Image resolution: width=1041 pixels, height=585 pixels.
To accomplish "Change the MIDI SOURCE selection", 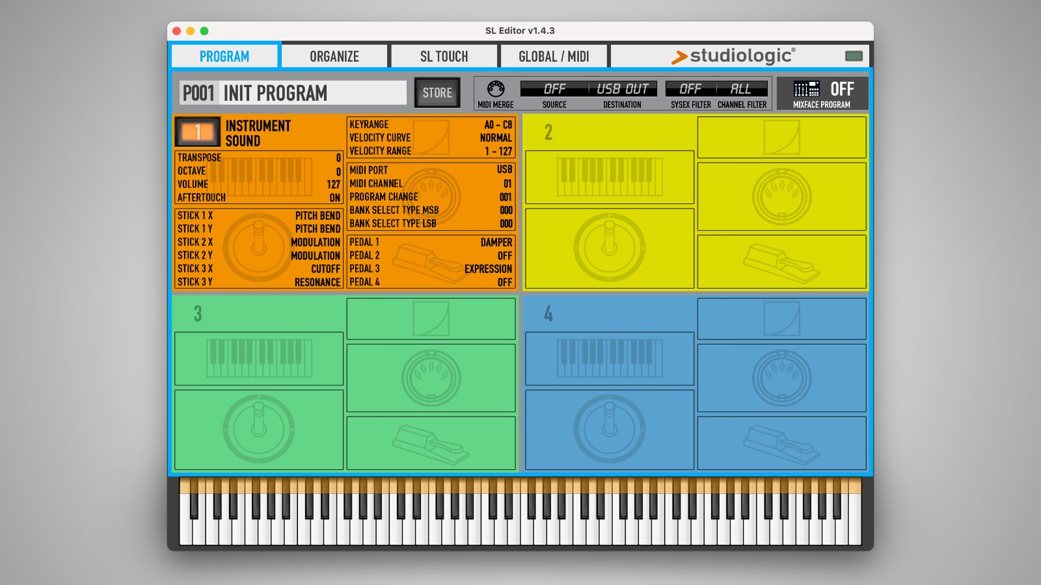I will click(556, 88).
